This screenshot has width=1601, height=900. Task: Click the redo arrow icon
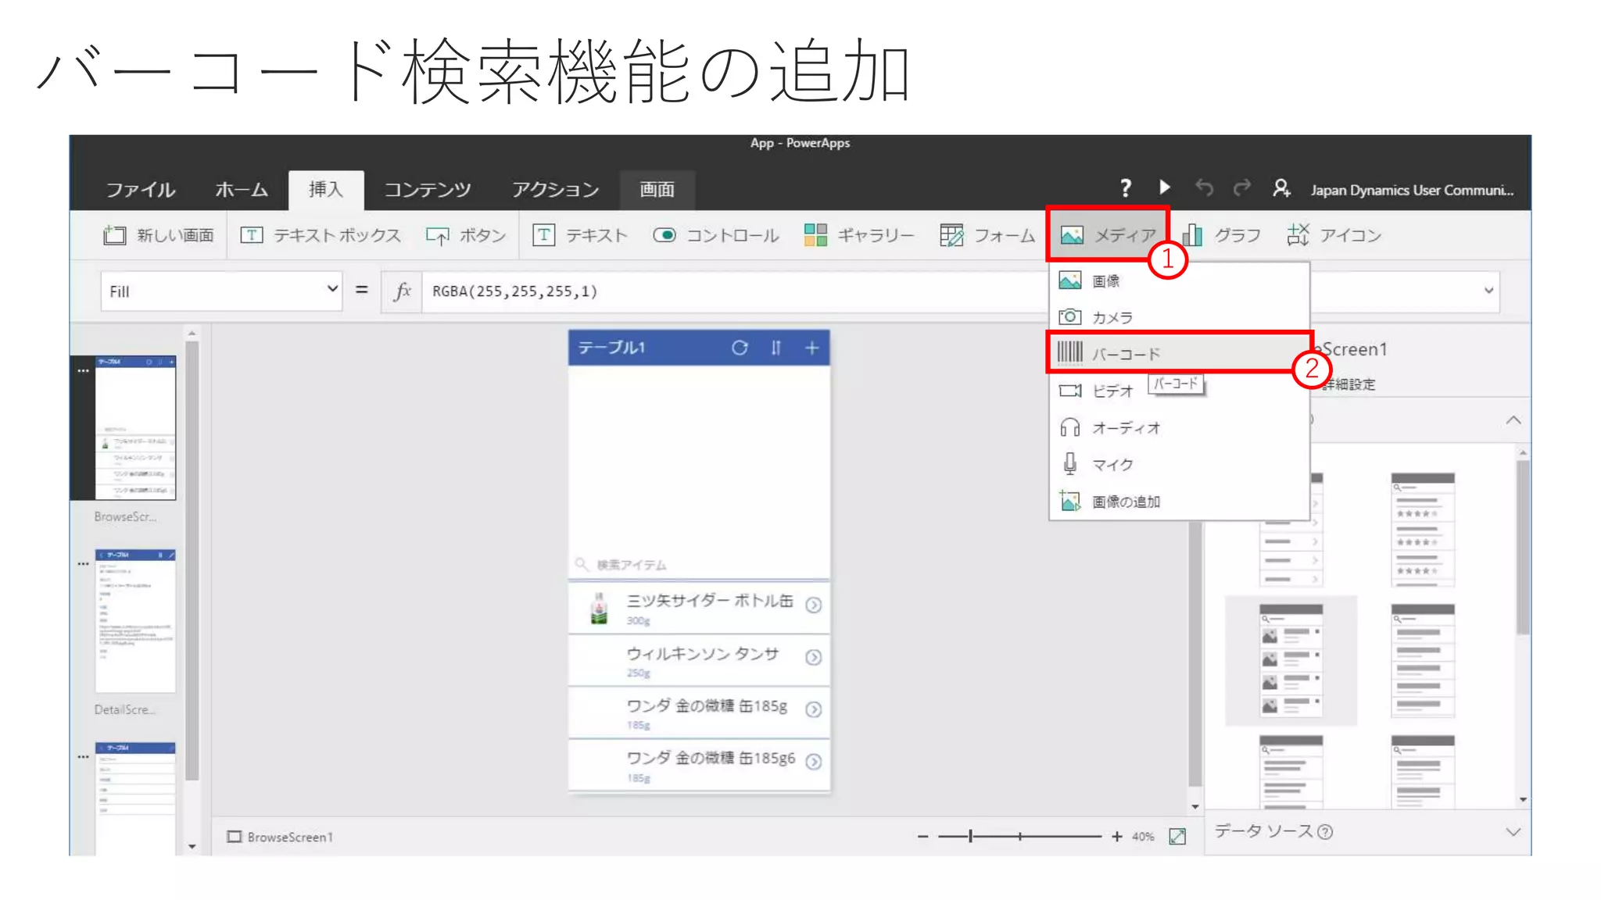point(1241,188)
